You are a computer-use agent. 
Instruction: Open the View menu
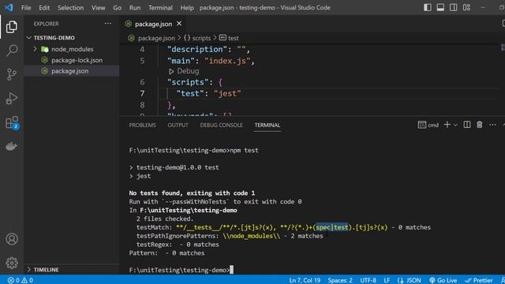pos(98,8)
